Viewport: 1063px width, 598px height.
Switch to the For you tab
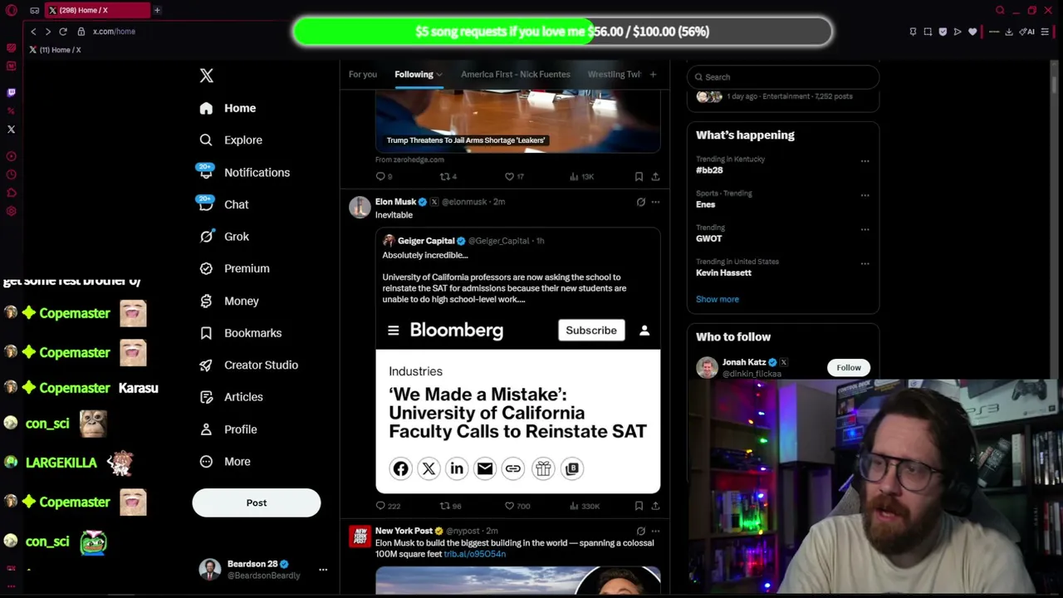pyautogui.click(x=363, y=75)
